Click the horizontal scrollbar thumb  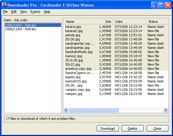click(x=94, y=110)
